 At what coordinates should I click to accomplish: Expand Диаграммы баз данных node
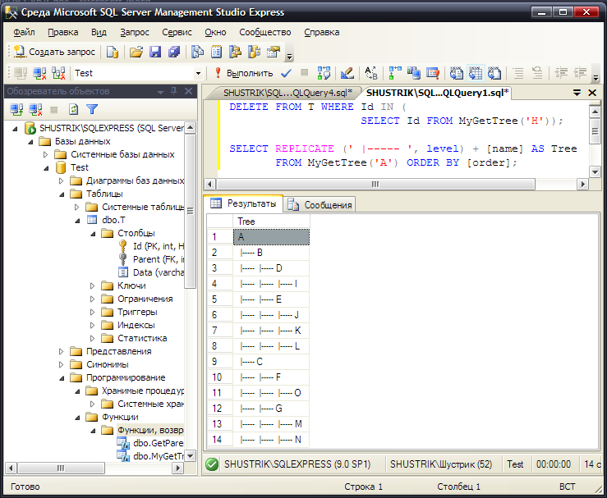coord(61,181)
